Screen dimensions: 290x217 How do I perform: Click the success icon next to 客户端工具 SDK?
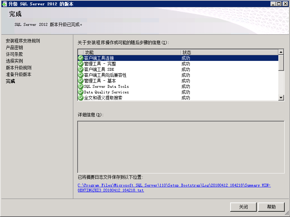point(81,69)
